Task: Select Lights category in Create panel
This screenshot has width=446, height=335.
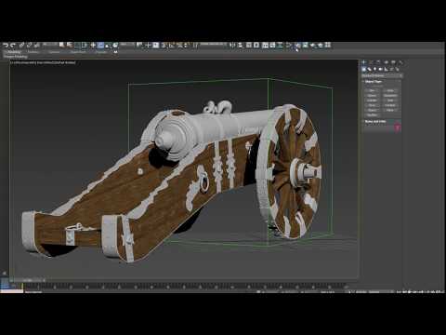Action: tap(374, 69)
